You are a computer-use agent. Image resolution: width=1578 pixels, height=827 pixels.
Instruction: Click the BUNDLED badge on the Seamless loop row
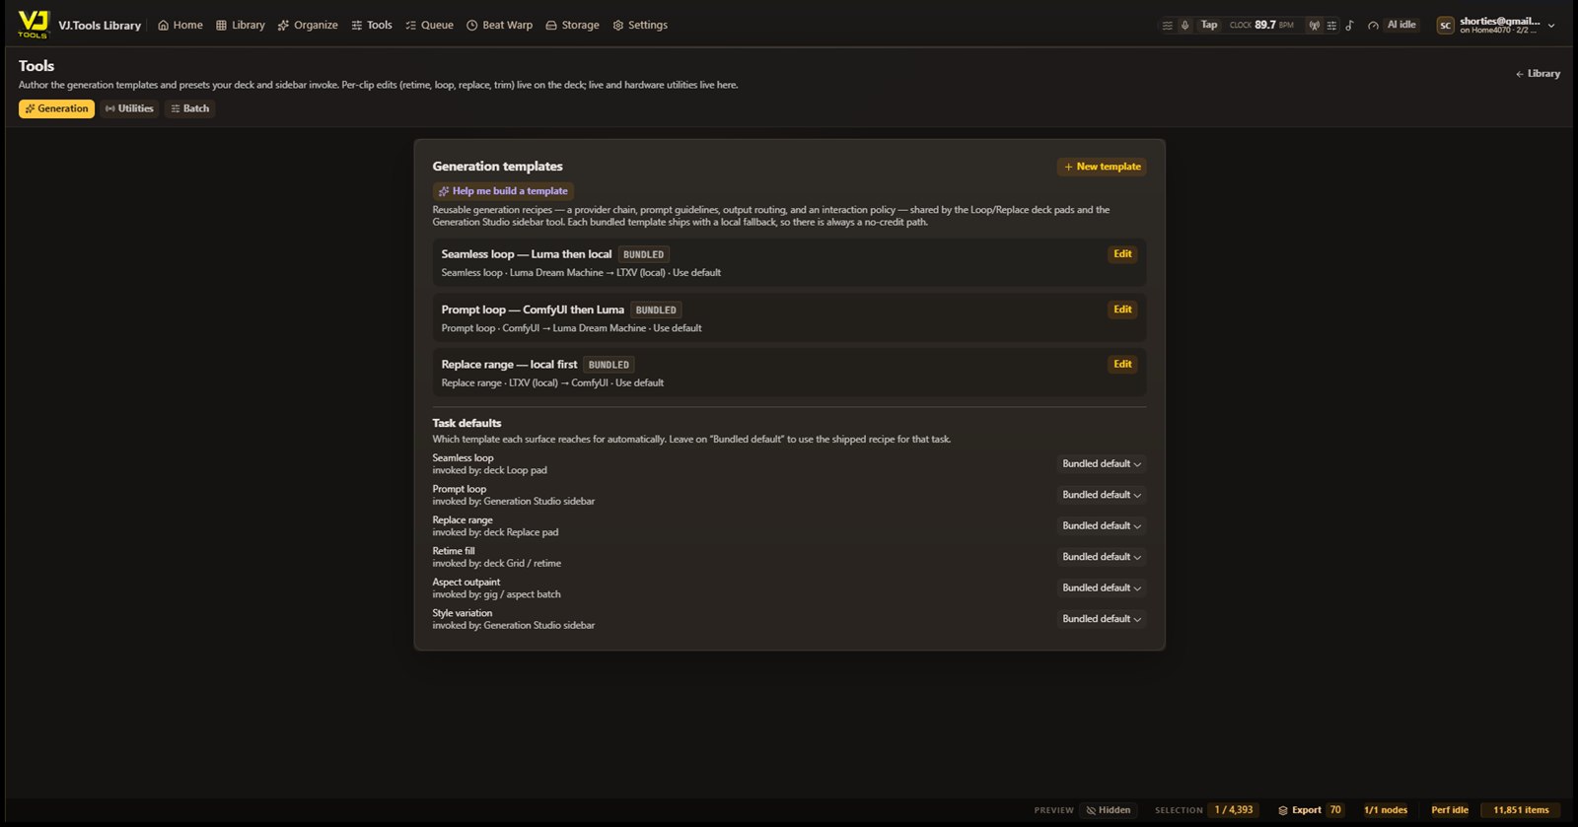[643, 254]
